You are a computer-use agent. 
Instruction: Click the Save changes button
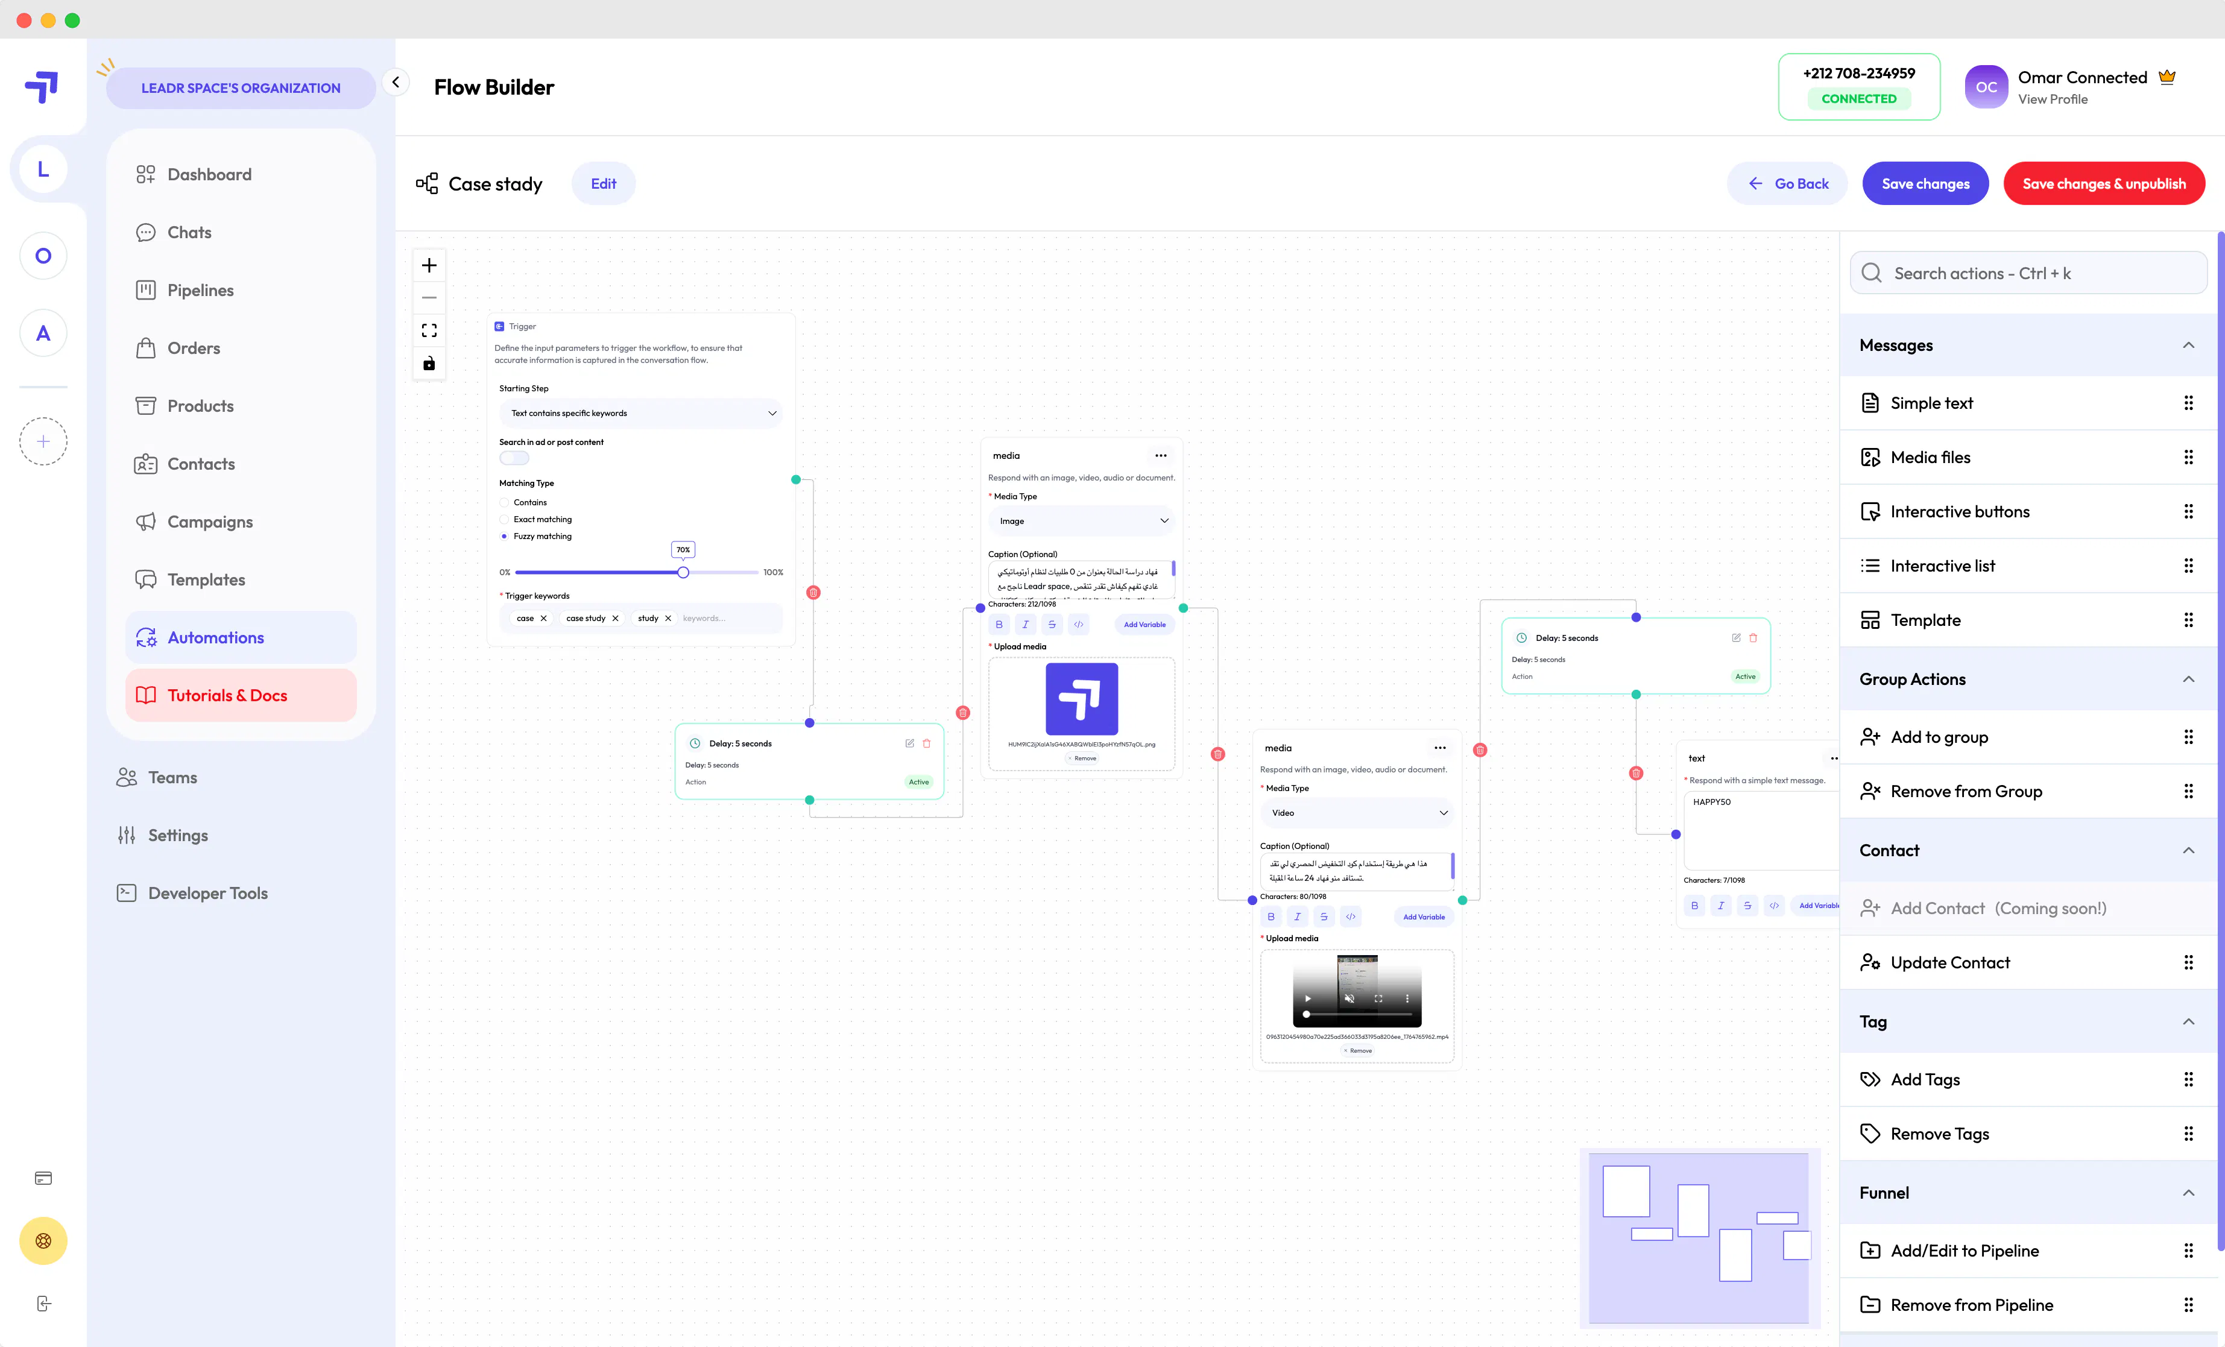(x=1925, y=183)
